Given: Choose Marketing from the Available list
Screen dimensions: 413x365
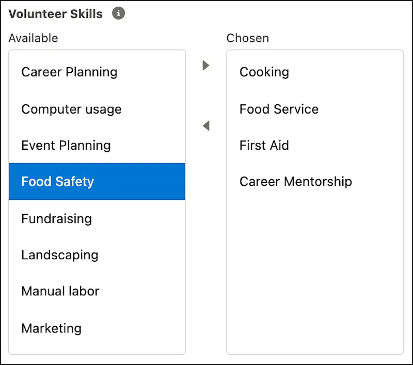Looking at the screenshot, I should [x=97, y=328].
